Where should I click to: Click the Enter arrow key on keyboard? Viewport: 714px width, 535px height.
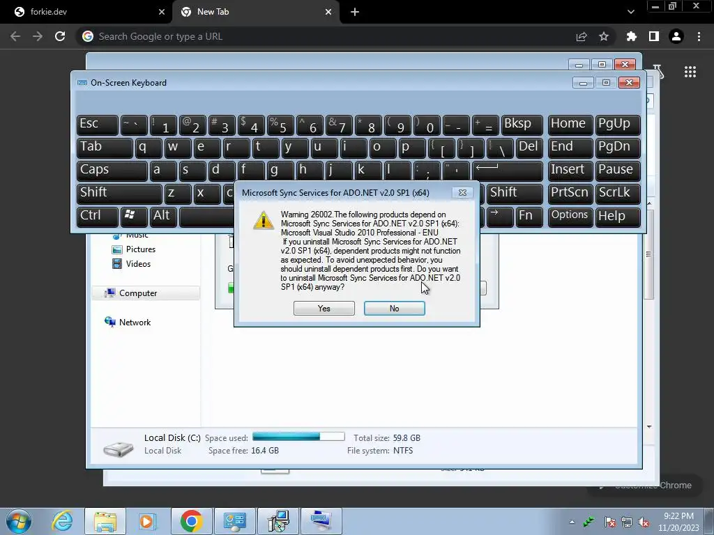point(508,170)
